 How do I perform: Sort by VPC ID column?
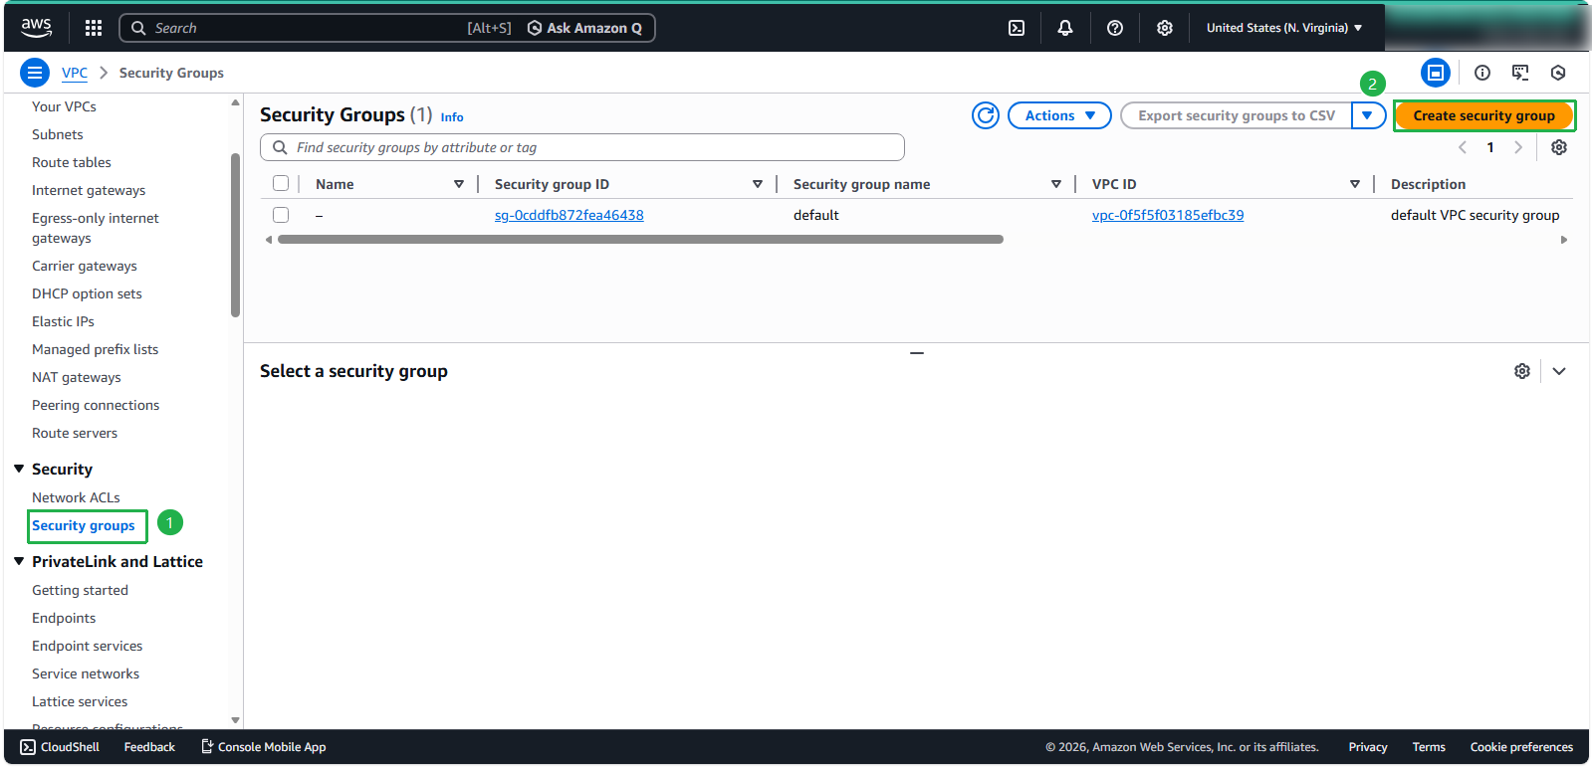[1355, 184]
